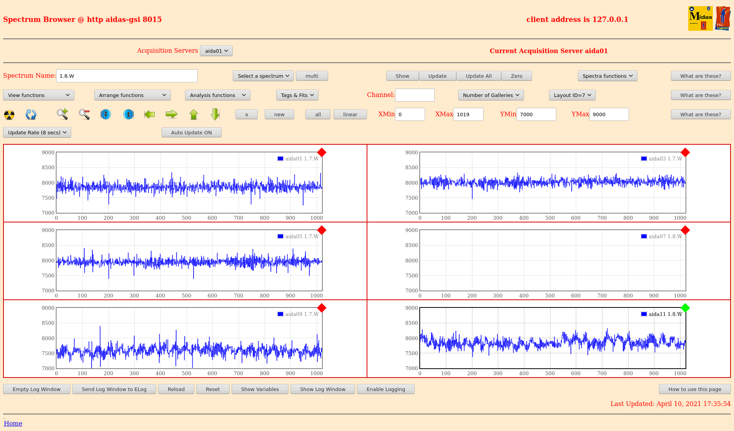Click the Reset button
Screen dimensions: 734x431
tap(213, 389)
